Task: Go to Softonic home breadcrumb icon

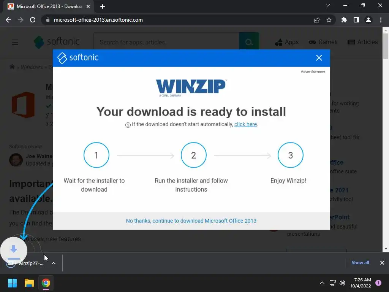Action: click(x=12, y=67)
